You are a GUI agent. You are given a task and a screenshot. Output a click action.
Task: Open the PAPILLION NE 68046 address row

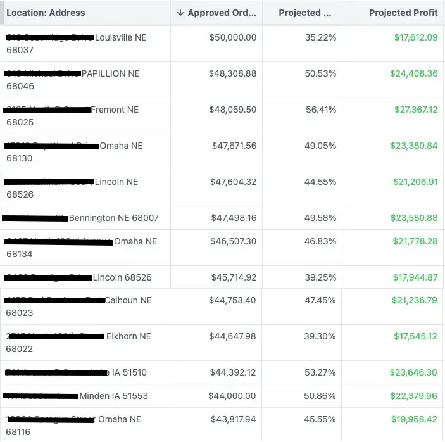(x=85, y=80)
